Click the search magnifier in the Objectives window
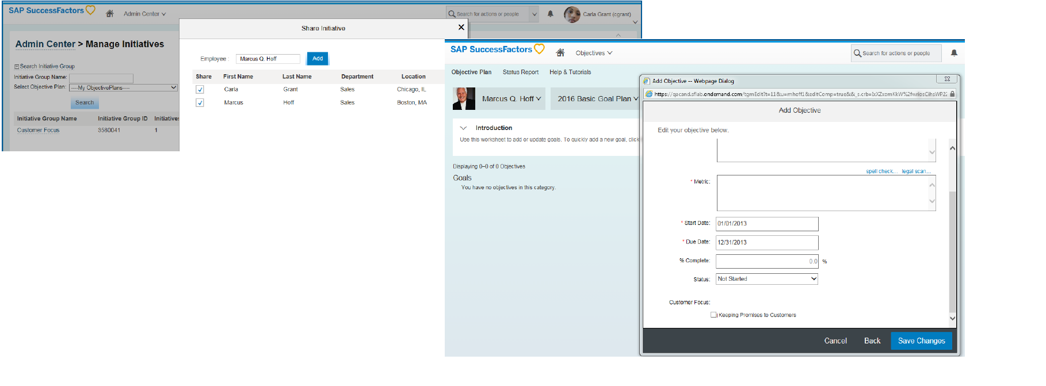 coord(857,53)
